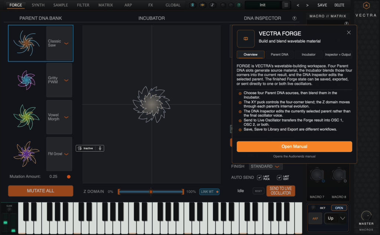Select the Gritty PWM parent DNA thumbnail
The height and width of the screenshot is (235, 380).
26,80
